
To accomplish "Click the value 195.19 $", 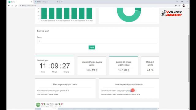I will coord(92,70).
